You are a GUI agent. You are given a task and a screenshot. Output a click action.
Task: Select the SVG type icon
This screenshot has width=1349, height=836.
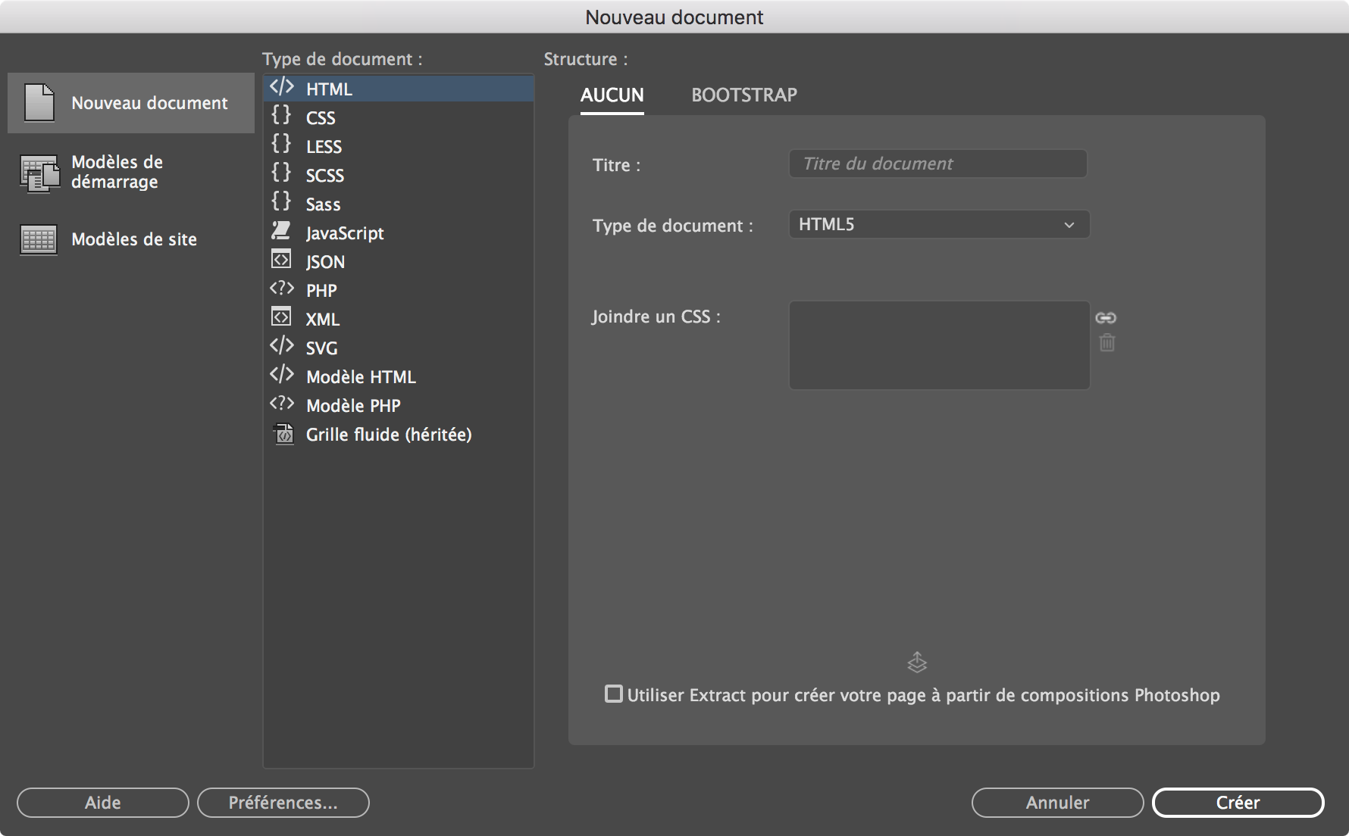pos(282,346)
